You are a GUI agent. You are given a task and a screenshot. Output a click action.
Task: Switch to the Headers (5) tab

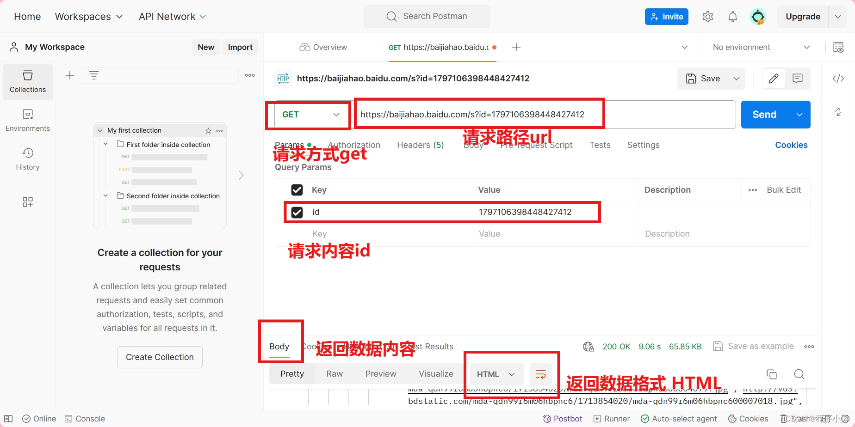click(x=420, y=145)
